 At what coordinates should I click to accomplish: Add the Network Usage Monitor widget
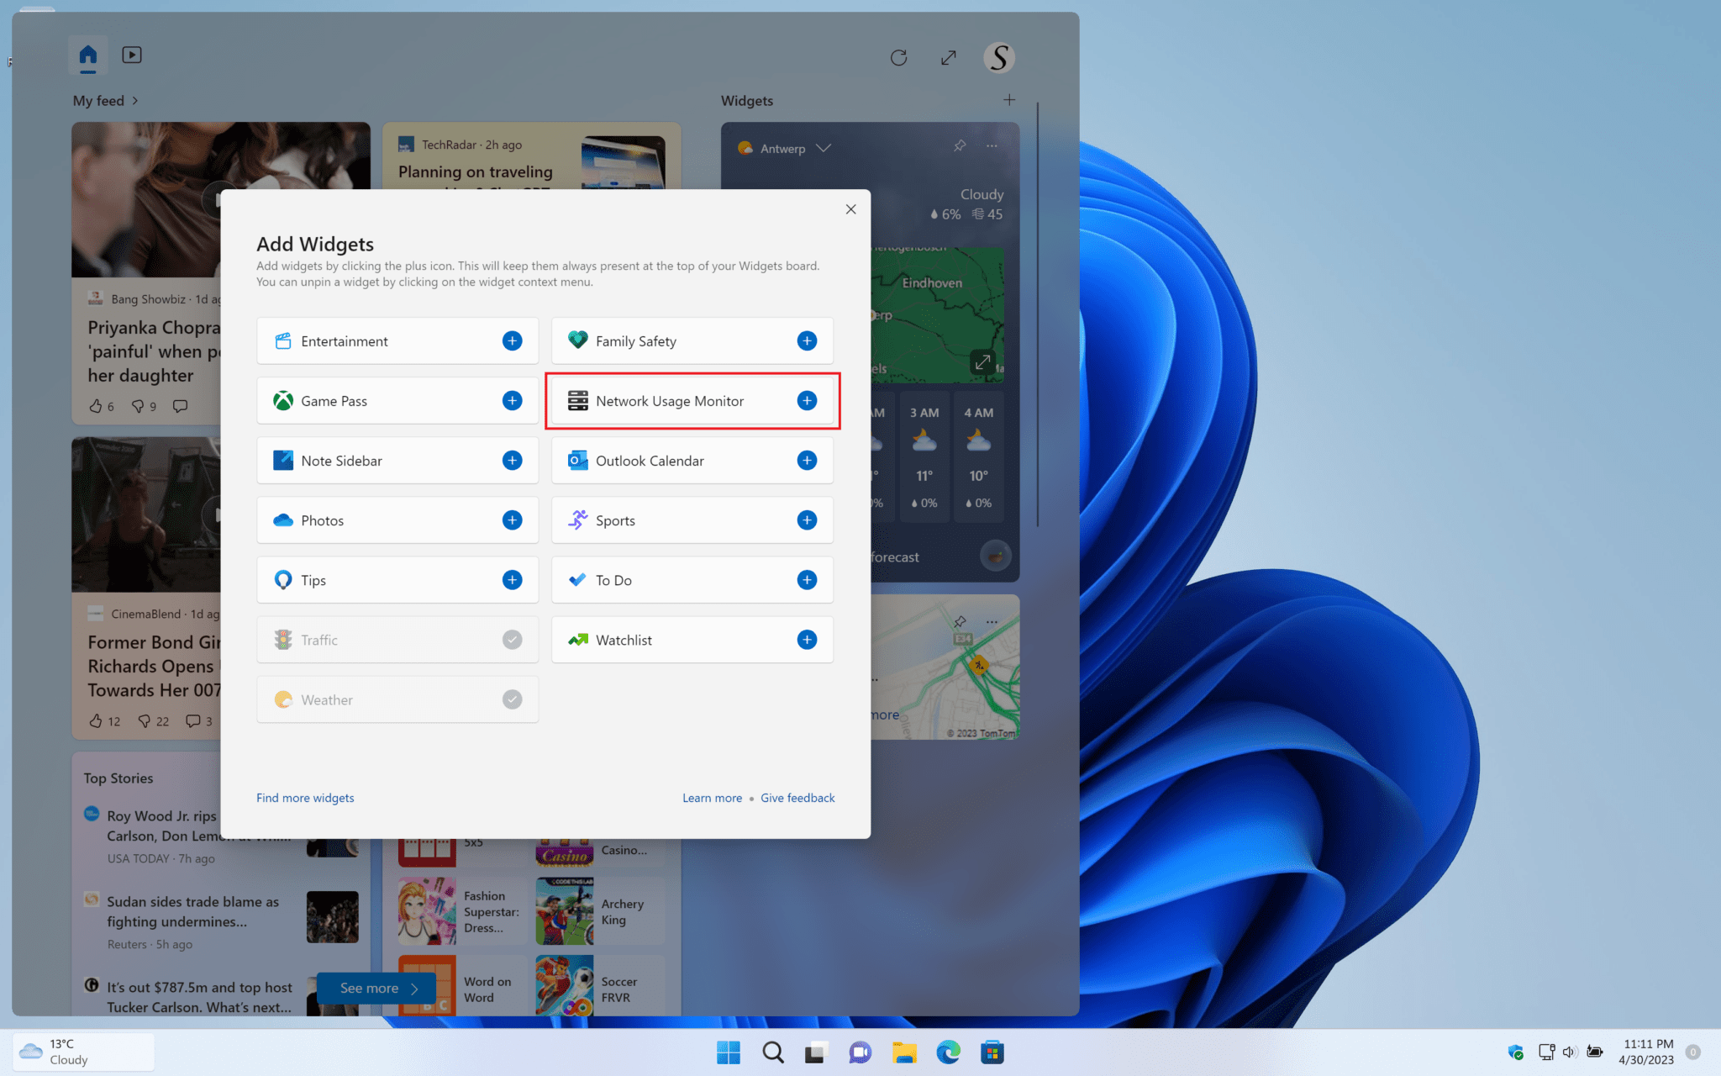coord(807,401)
